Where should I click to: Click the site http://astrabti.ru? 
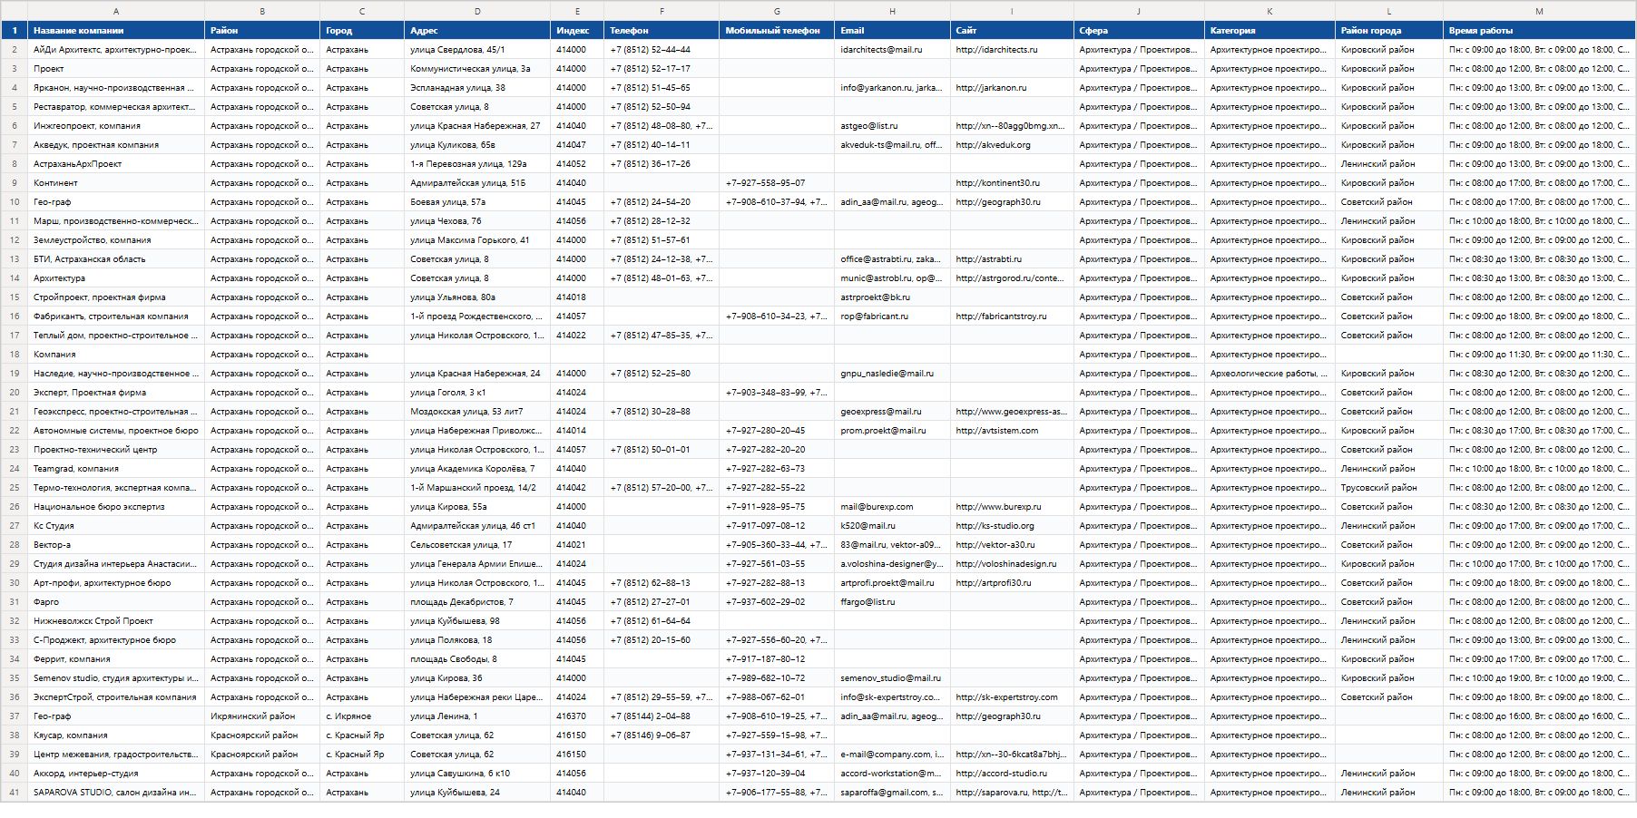(x=1012, y=259)
